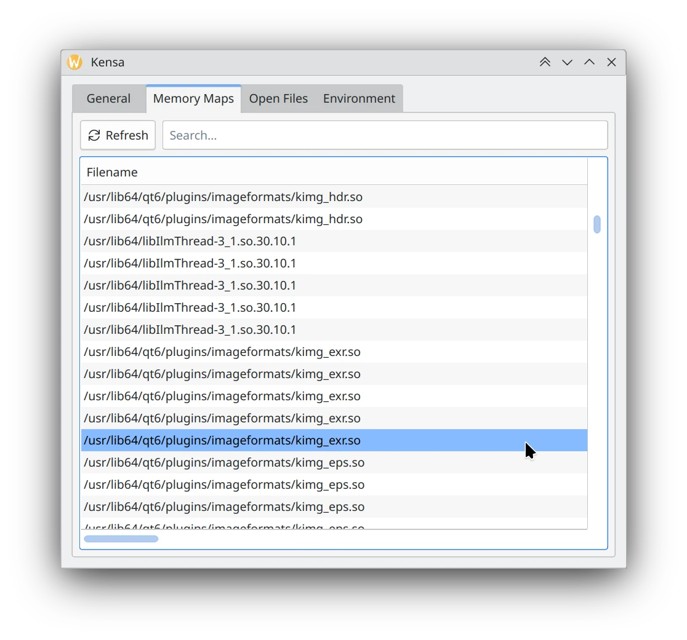Sort by the Filename column header
The image size is (687, 640).
(x=334, y=172)
